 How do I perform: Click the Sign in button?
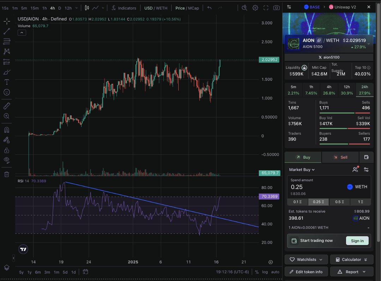coord(357,241)
